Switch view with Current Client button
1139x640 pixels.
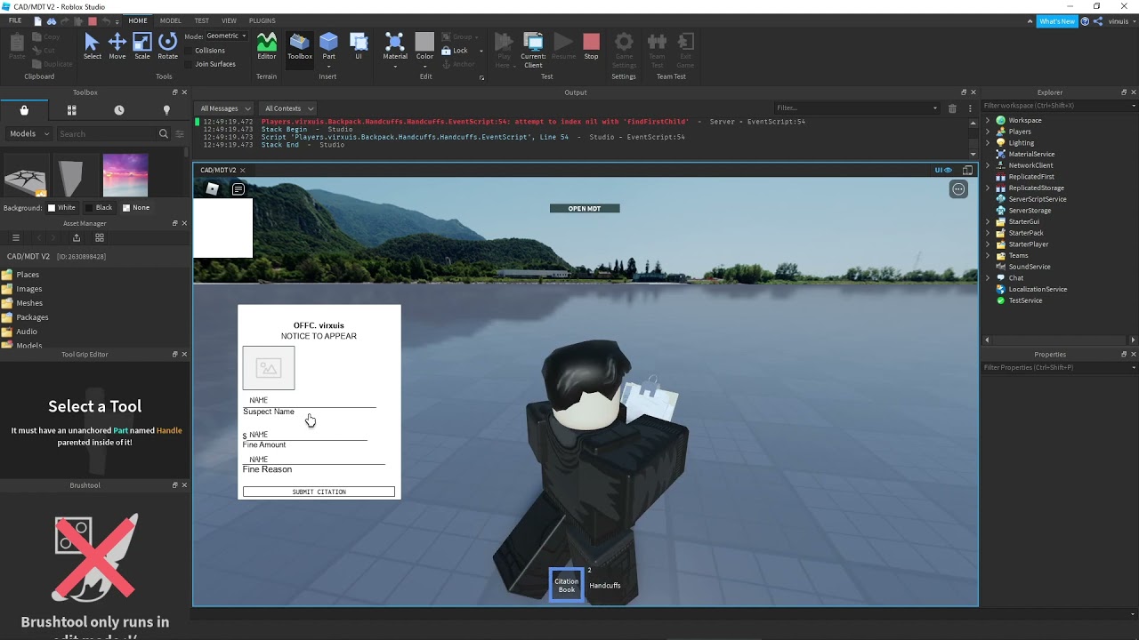[x=533, y=49]
